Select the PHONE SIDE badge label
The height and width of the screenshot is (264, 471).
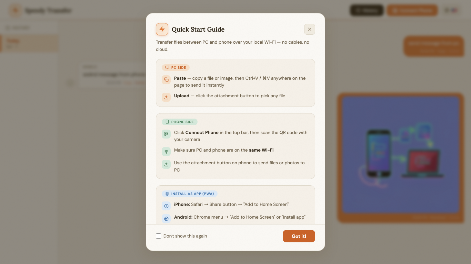coord(180,122)
